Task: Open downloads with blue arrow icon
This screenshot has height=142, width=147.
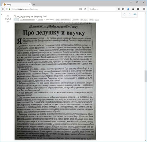Action: click(x=128, y=9)
